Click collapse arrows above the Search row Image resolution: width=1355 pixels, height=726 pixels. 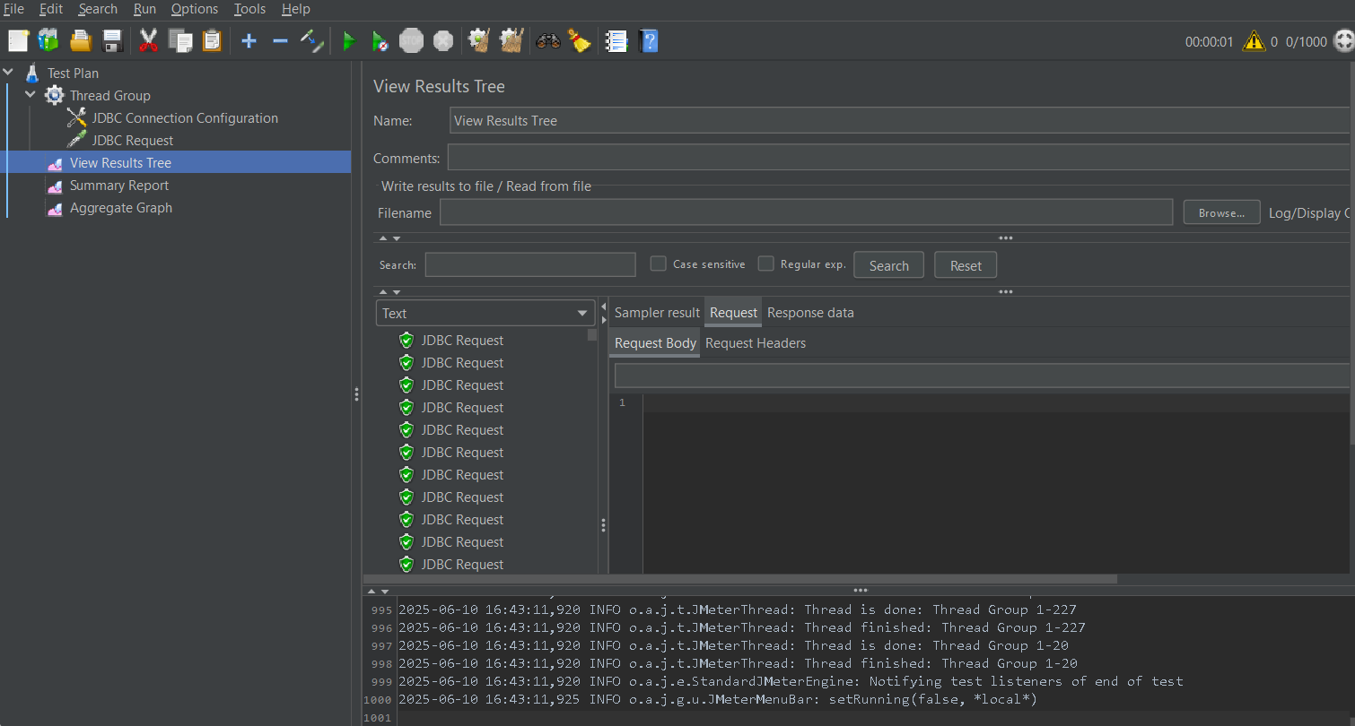click(x=390, y=238)
